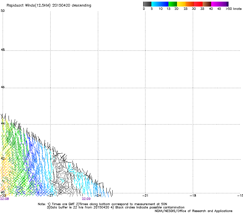Click the longitude label -21
The height and width of the screenshot is (213, 243).
(x=145, y=196)
